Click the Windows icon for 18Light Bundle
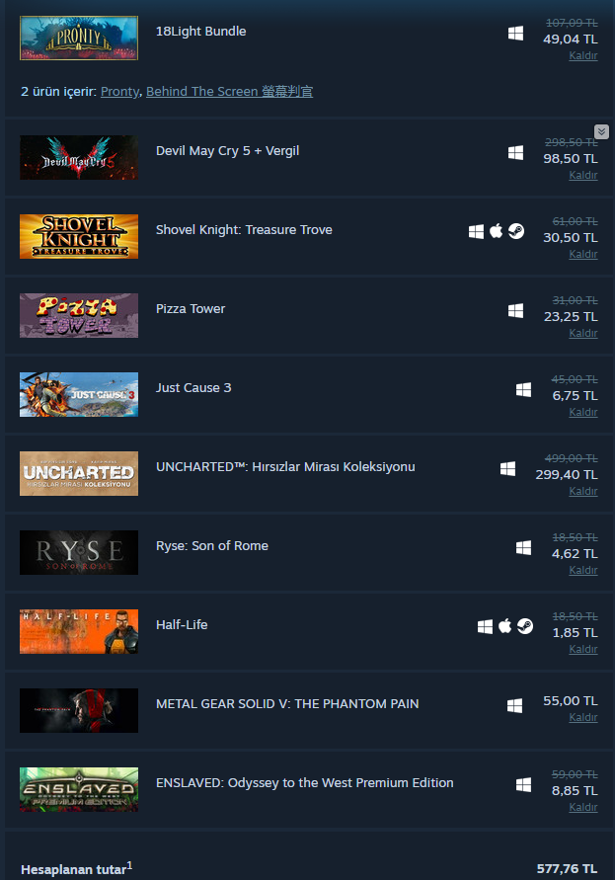This screenshot has height=880, width=615. click(515, 34)
